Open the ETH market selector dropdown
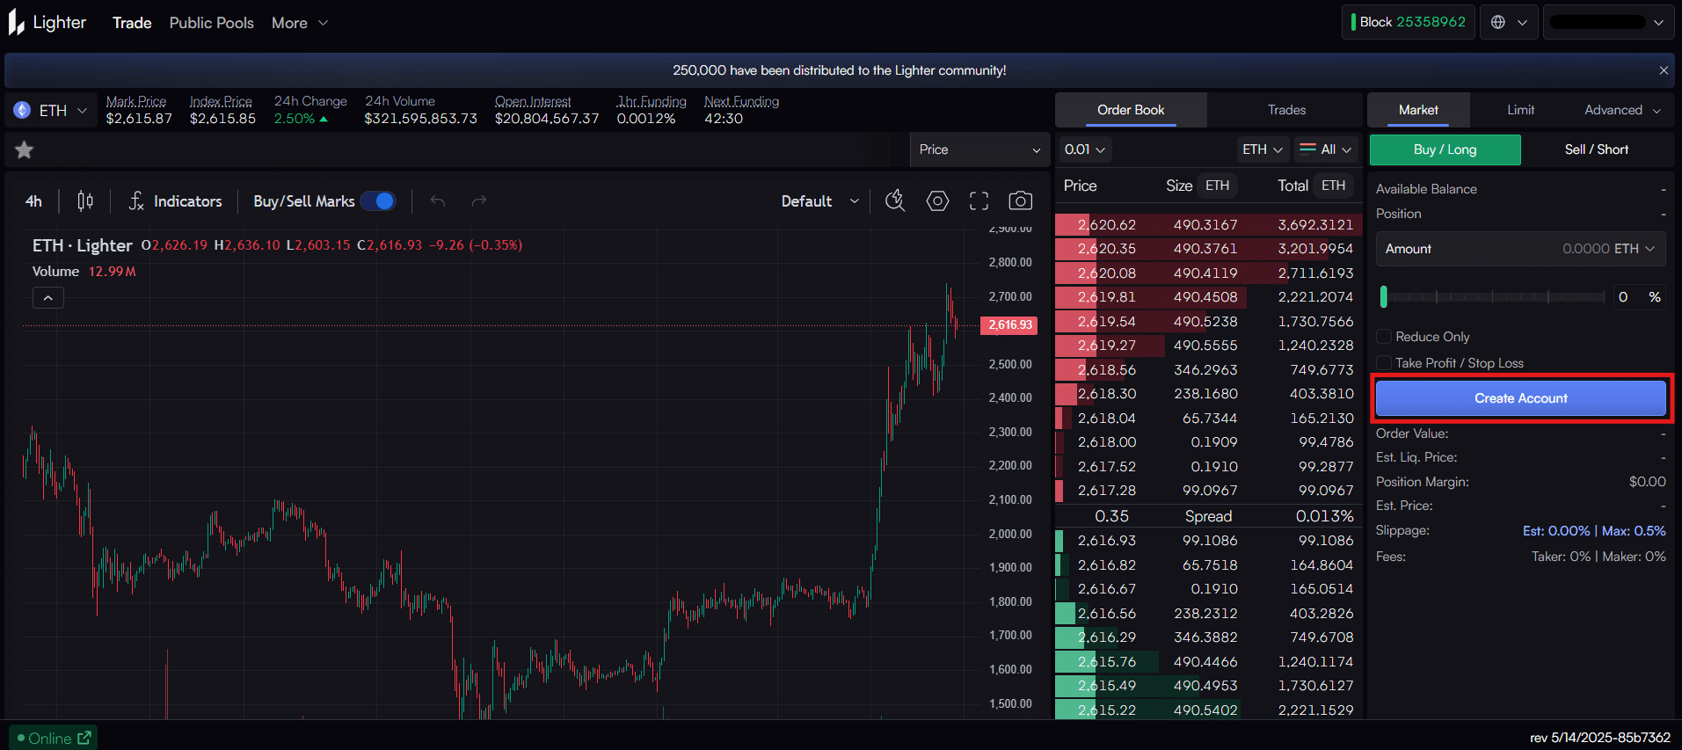Screen dimensions: 1682x750 pos(51,111)
